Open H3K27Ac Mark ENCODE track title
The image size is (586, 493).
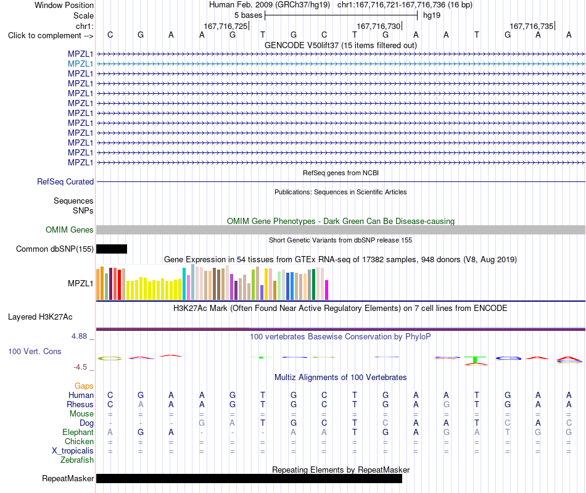(x=340, y=309)
